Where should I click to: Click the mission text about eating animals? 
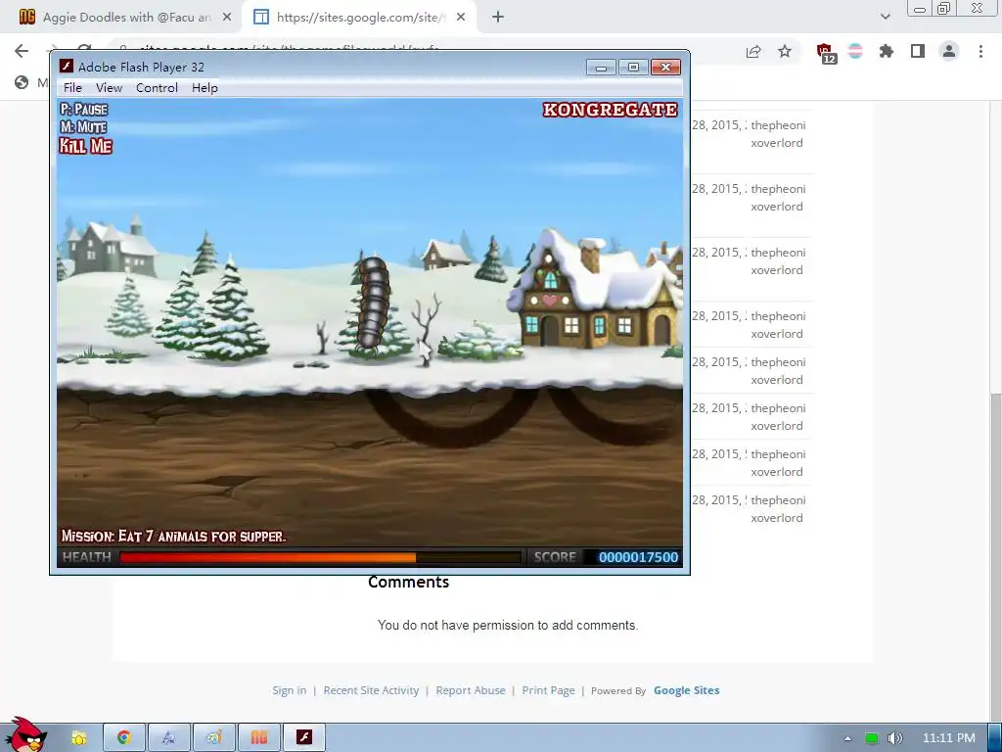[x=173, y=536]
